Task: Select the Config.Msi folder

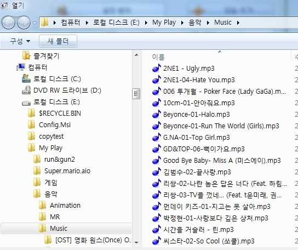Action: [55, 125]
